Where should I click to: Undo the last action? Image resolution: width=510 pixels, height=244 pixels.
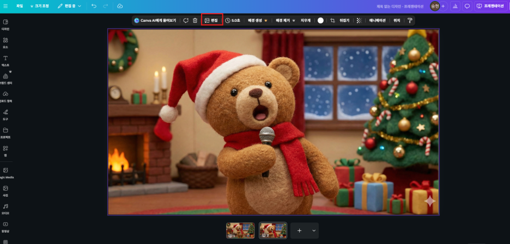(x=94, y=6)
